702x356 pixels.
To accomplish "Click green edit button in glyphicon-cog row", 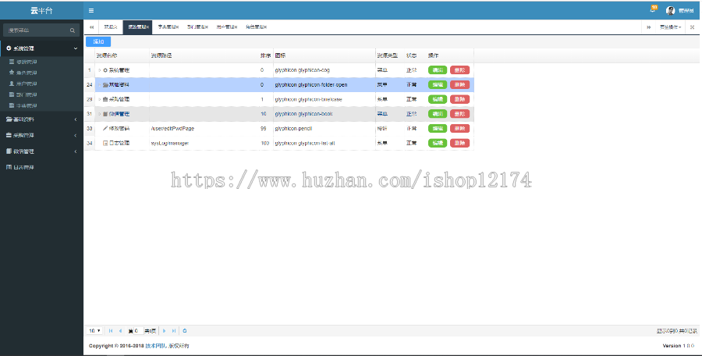I will tap(438, 70).
